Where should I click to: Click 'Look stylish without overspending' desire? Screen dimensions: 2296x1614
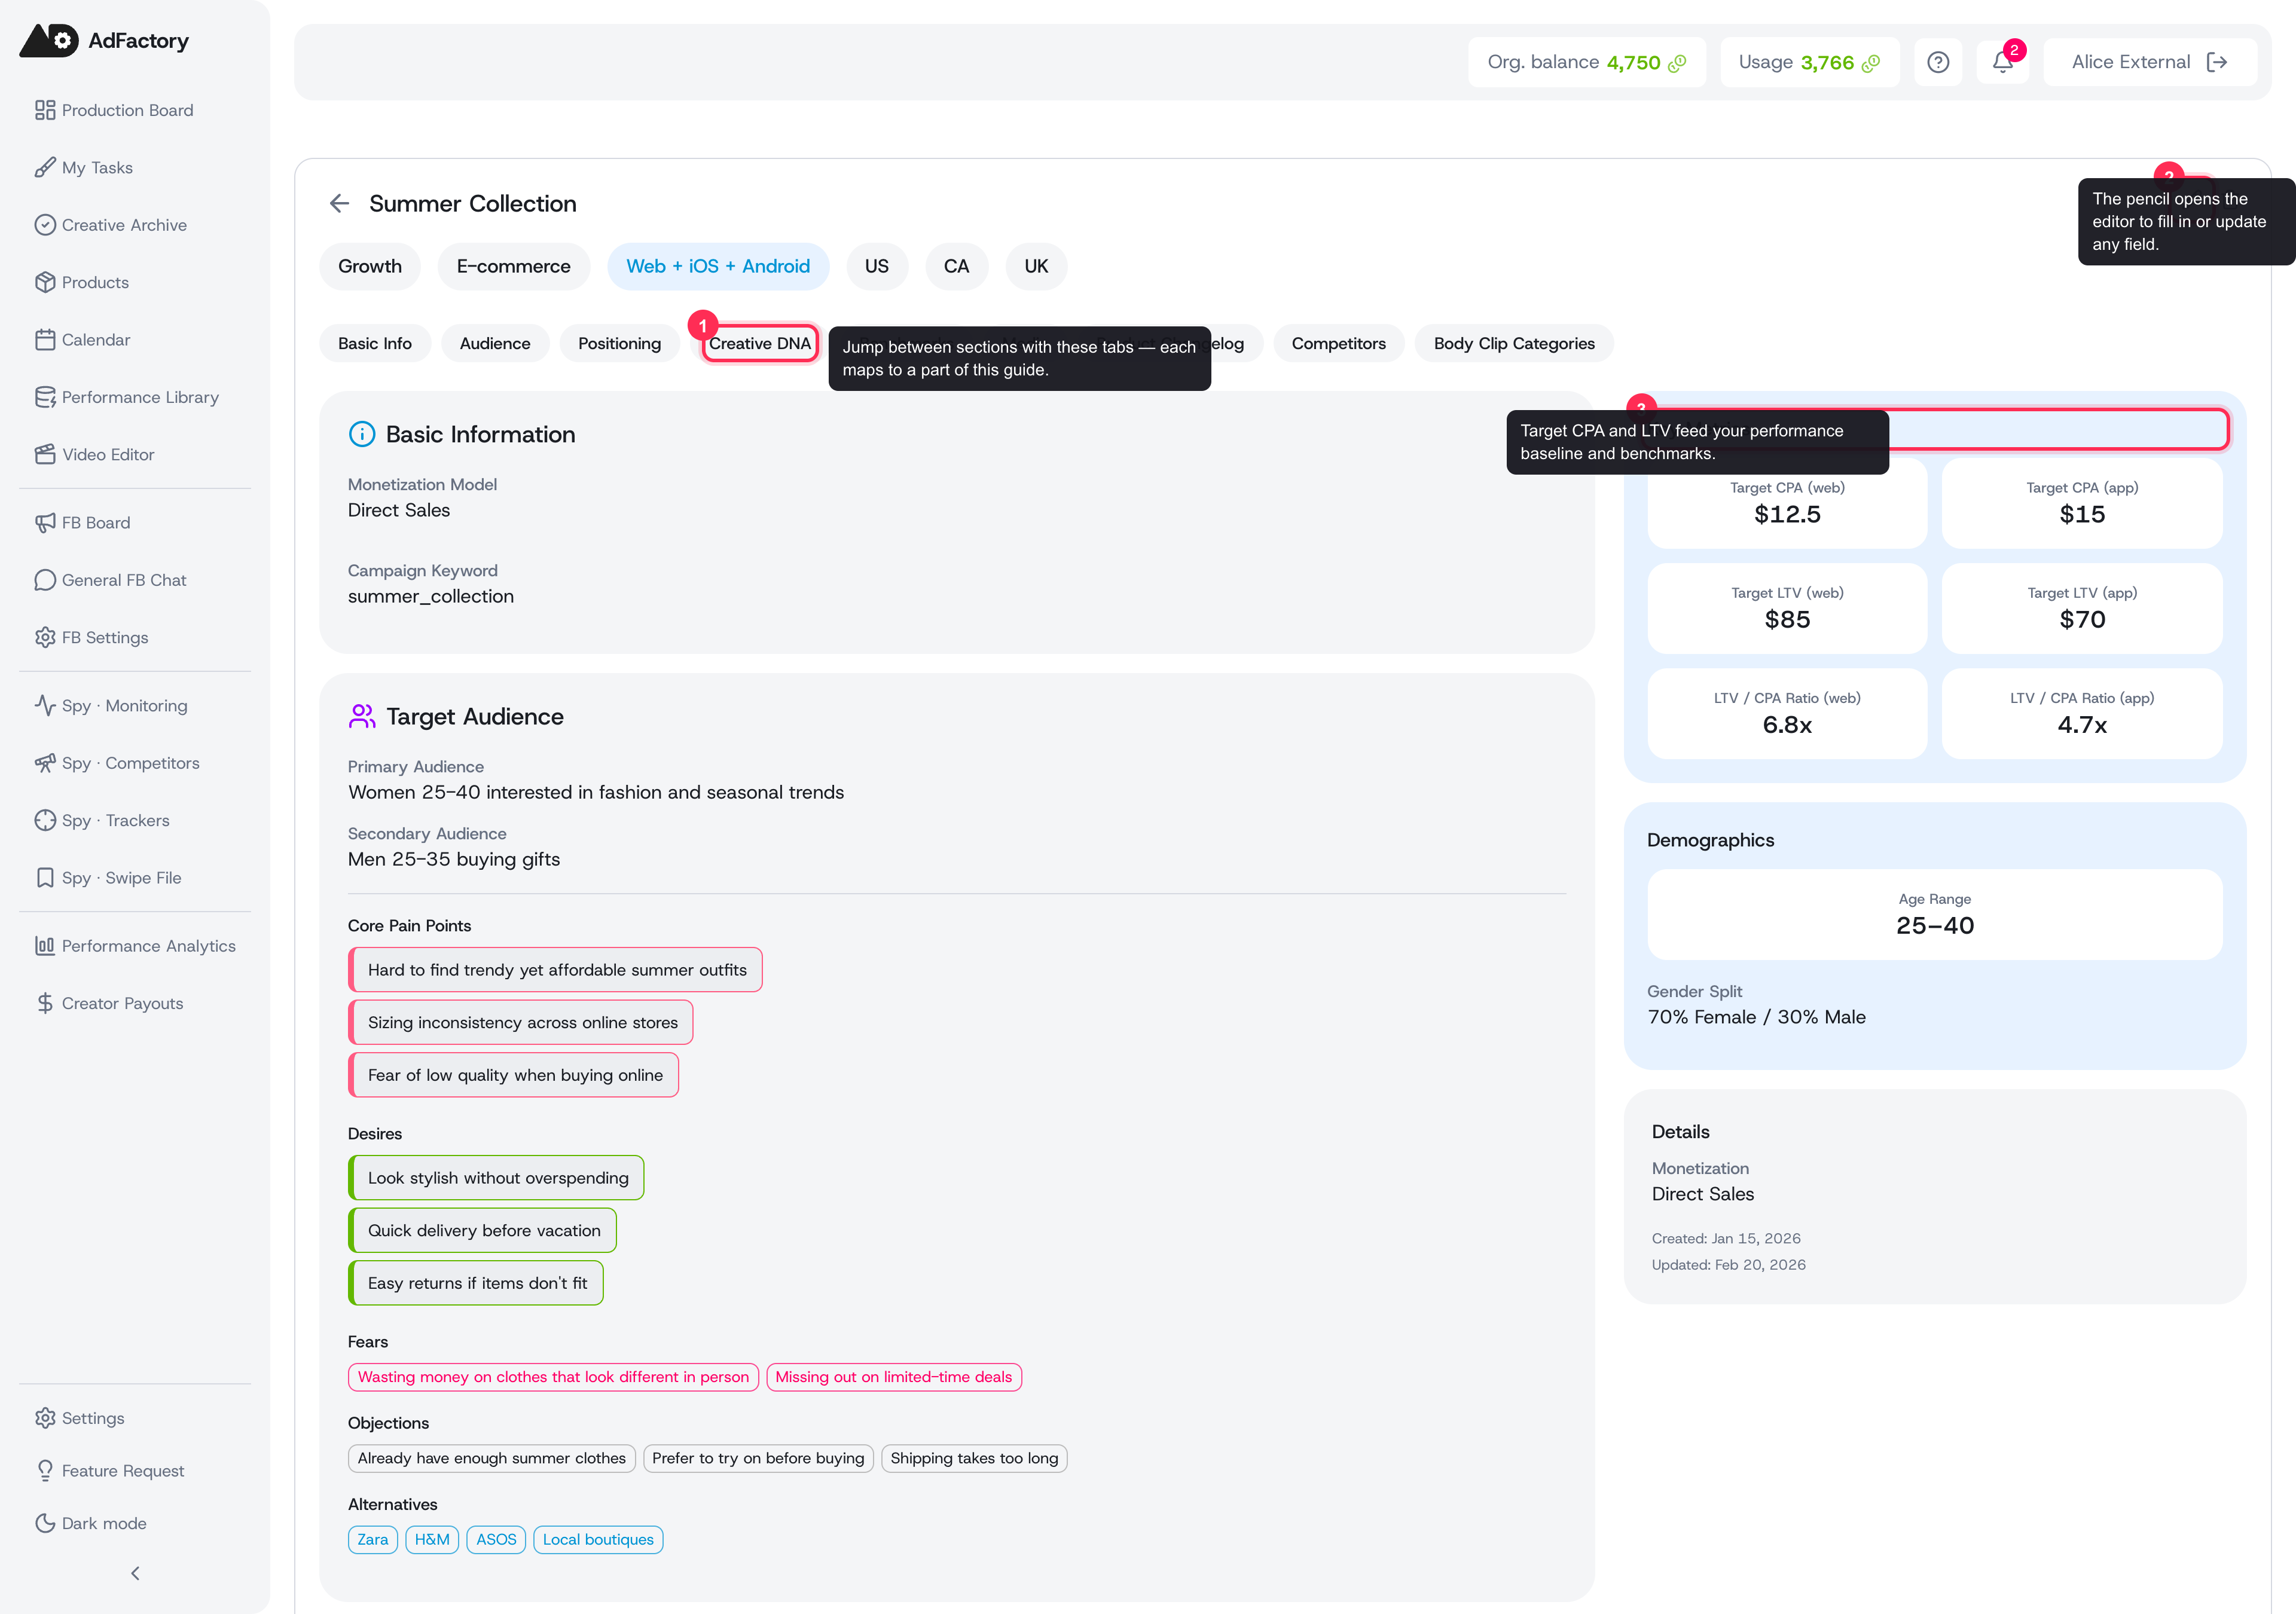pos(496,1178)
